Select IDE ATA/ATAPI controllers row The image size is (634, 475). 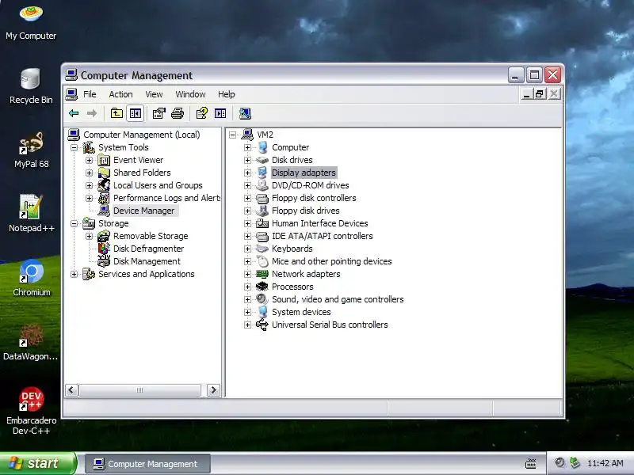(x=323, y=236)
